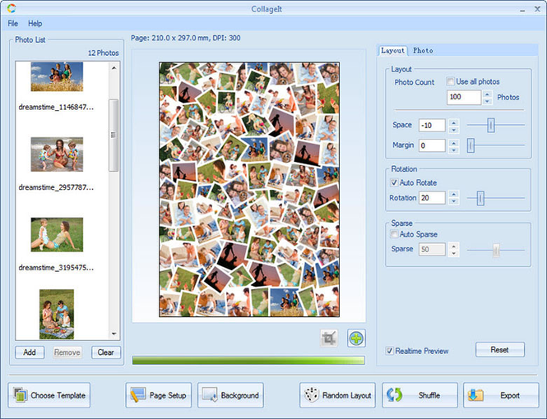
Task: Open the File menu
Action: [13, 23]
